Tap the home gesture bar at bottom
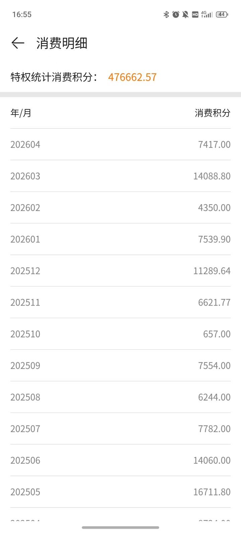The width and height of the screenshot is (241, 534). coord(120,528)
